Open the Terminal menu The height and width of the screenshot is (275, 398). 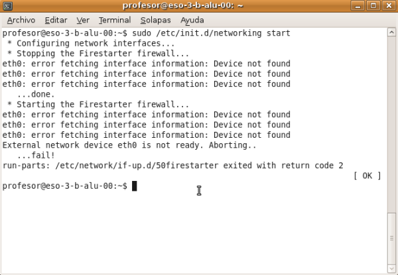pos(114,20)
